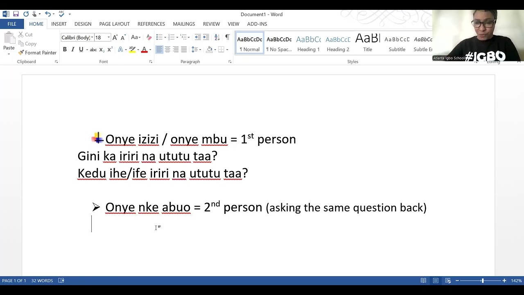This screenshot has height=295, width=524.
Task: Expand highlight color dropdown arrow
Action: click(x=138, y=50)
